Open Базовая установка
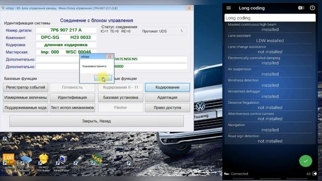Screen dimensions: 322x181 pyautogui.click(x=121, y=98)
